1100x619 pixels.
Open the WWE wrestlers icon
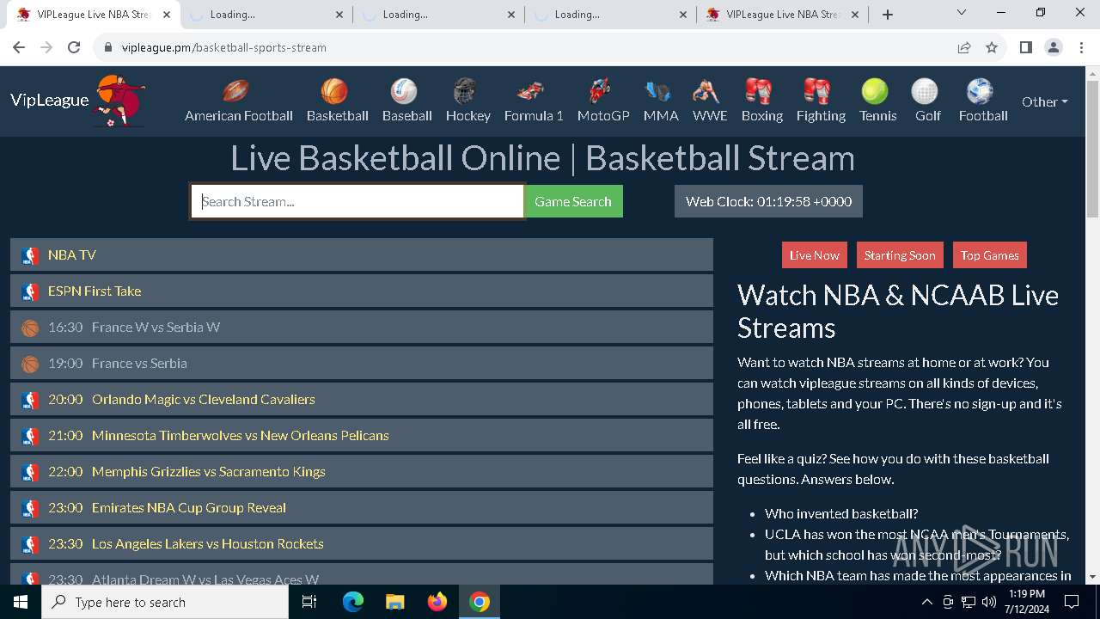pyautogui.click(x=706, y=90)
